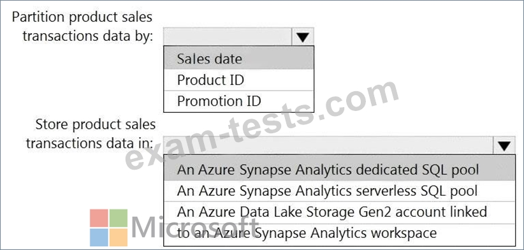524x250 pixels.
Task: Click the 'Partition product sales' label text
Action: click(82, 17)
